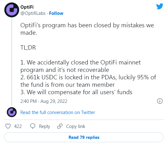
Task: Click the compensate all users' funds line
Action: 76,92
